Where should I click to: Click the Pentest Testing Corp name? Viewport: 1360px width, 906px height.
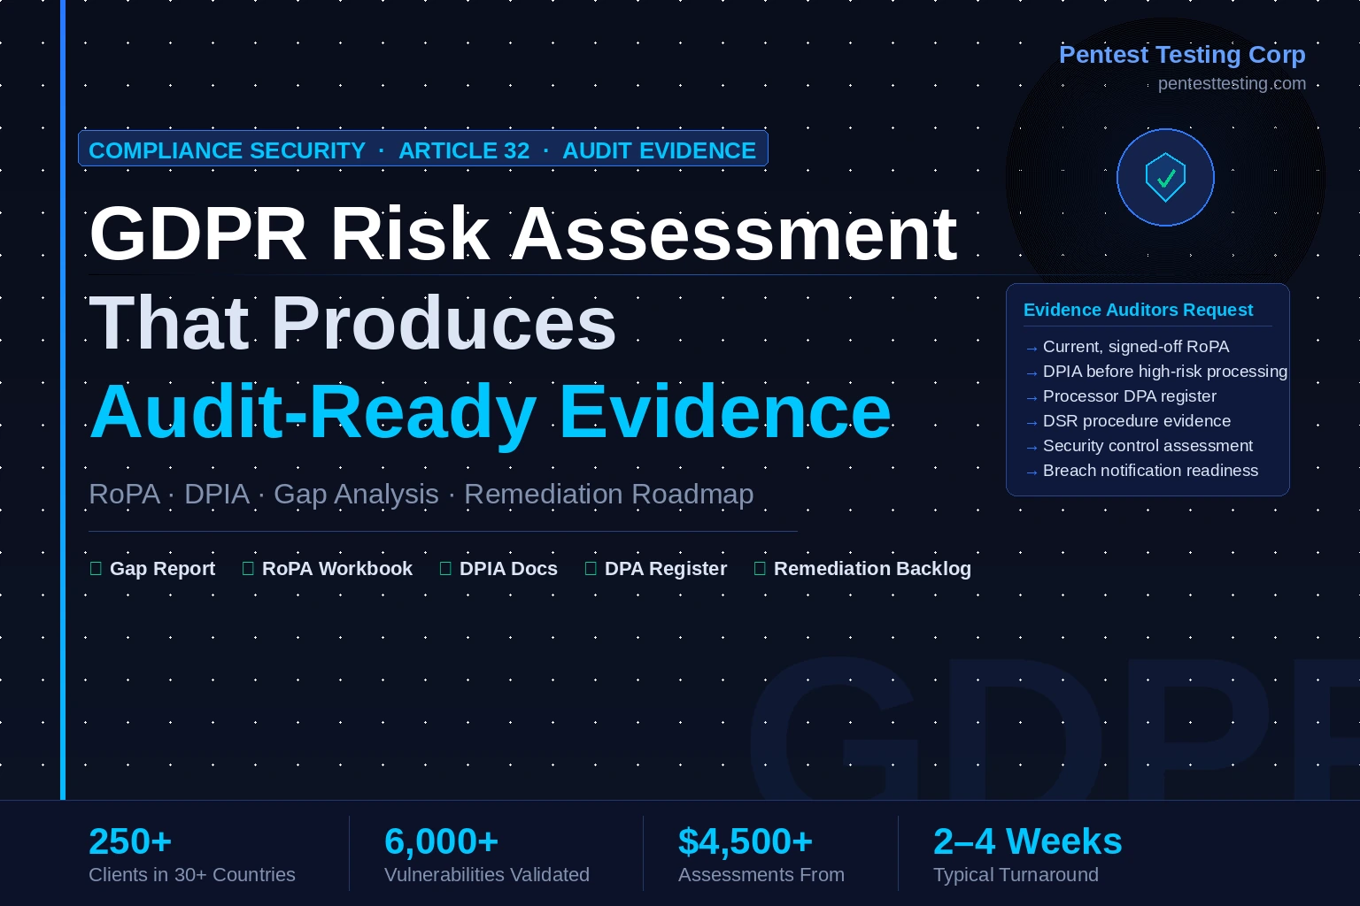click(x=1182, y=55)
